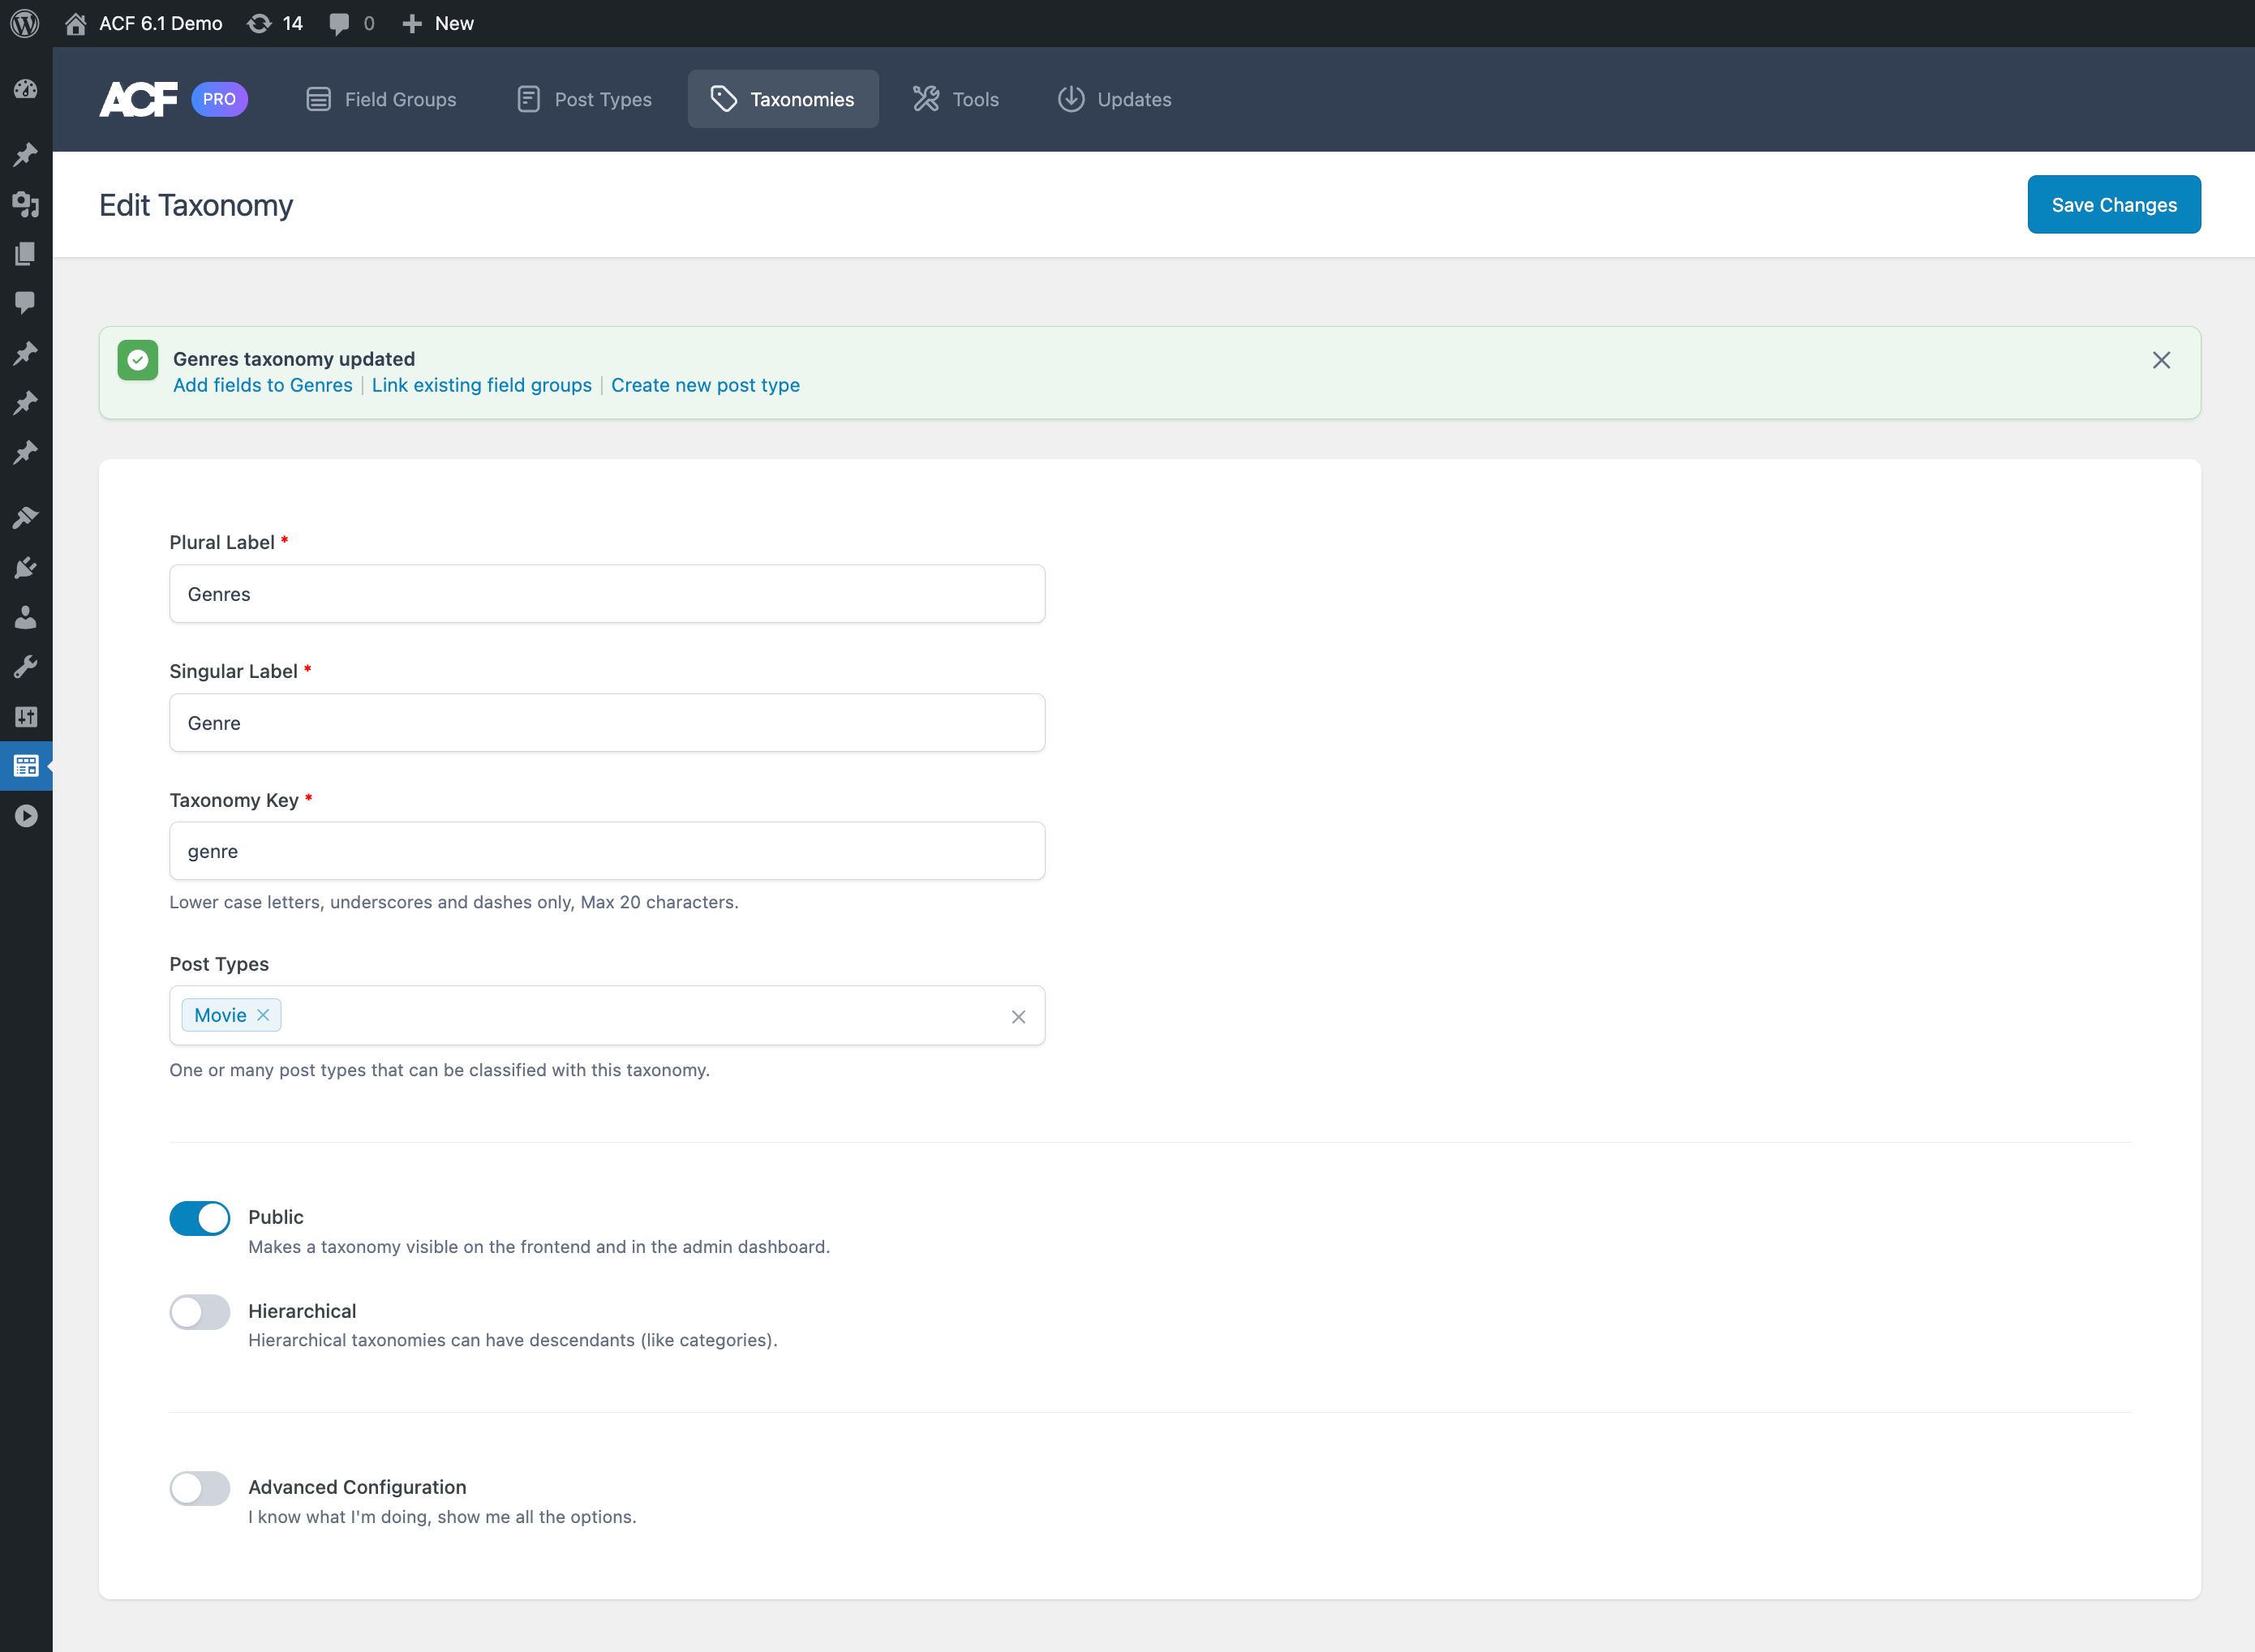Screen dimensions: 2255x1652
Task: Clear all selected Post Types via the clear icon
Action: tap(1018, 1016)
